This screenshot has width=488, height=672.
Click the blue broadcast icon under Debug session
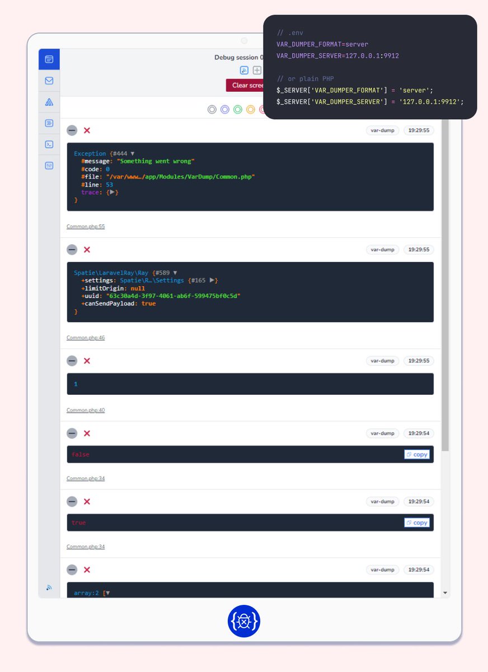pyautogui.click(x=245, y=70)
